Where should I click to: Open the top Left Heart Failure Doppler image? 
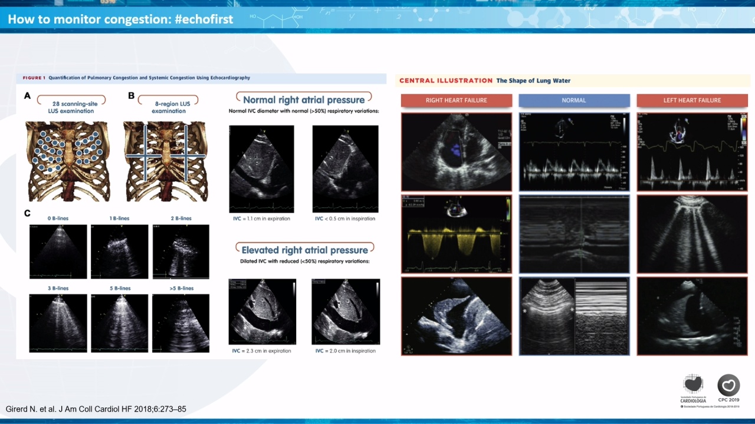click(x=692, y=151)
